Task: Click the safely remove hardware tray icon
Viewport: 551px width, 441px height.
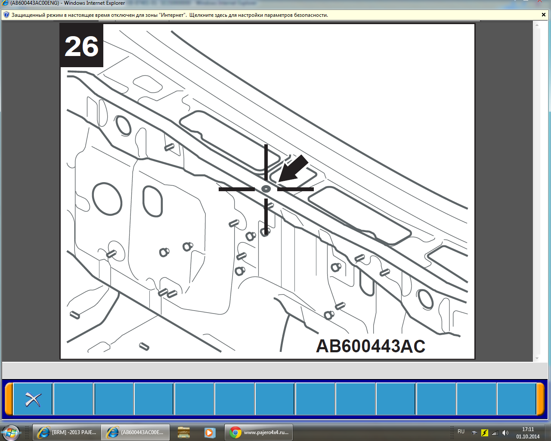Action: (474, 433)
